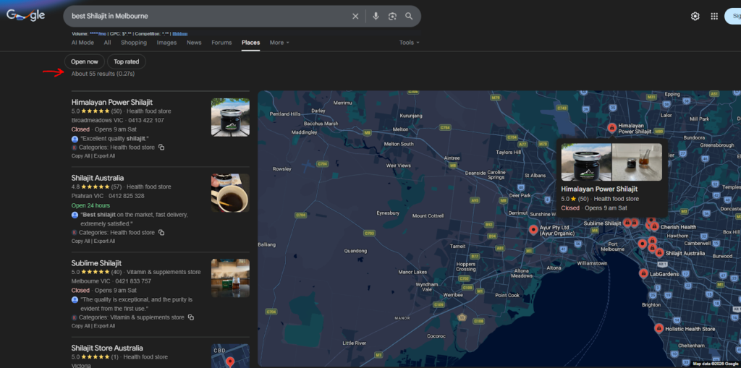The image size is (741, 368).
Task: Open Himalayan Power Shilajit jar thumbnail in list
Action: 230,117
